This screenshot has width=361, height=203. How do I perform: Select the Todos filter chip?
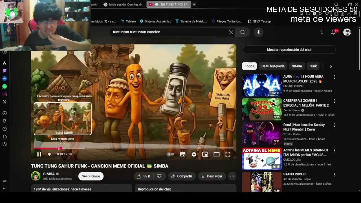(249, 66)
